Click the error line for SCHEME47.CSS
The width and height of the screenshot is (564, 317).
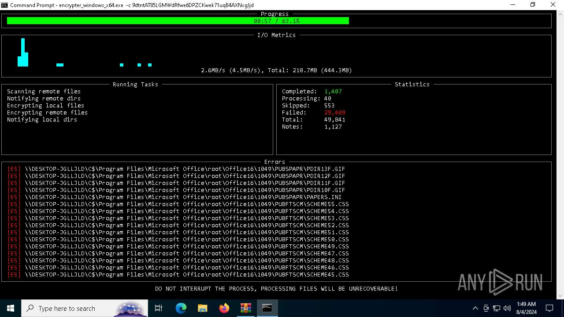(x=178, y=254)
